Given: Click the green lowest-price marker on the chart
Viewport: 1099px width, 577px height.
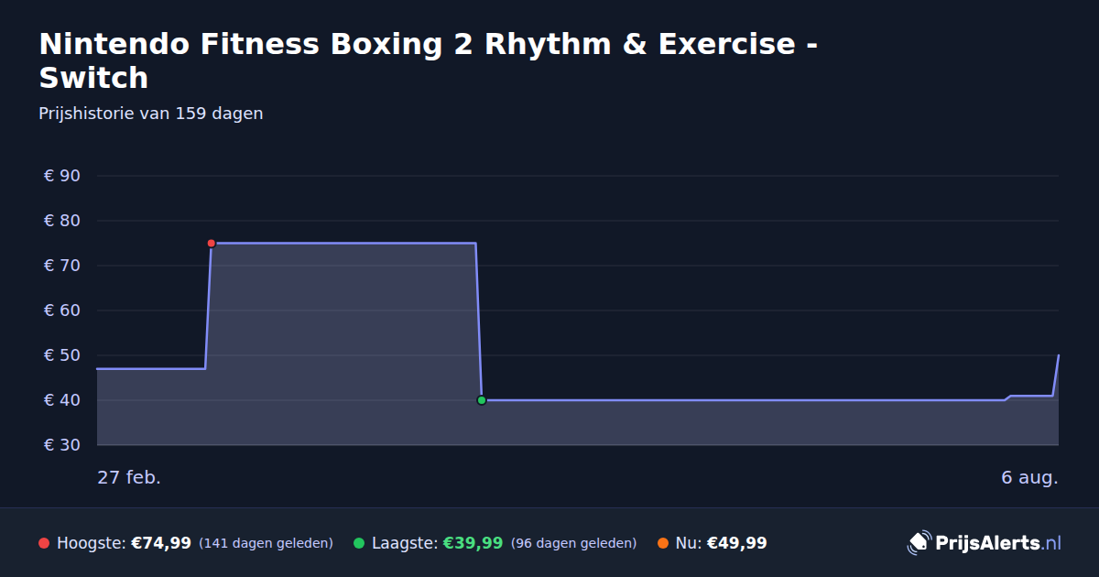Looking at the screenshot, I should [x=482, y=400].
